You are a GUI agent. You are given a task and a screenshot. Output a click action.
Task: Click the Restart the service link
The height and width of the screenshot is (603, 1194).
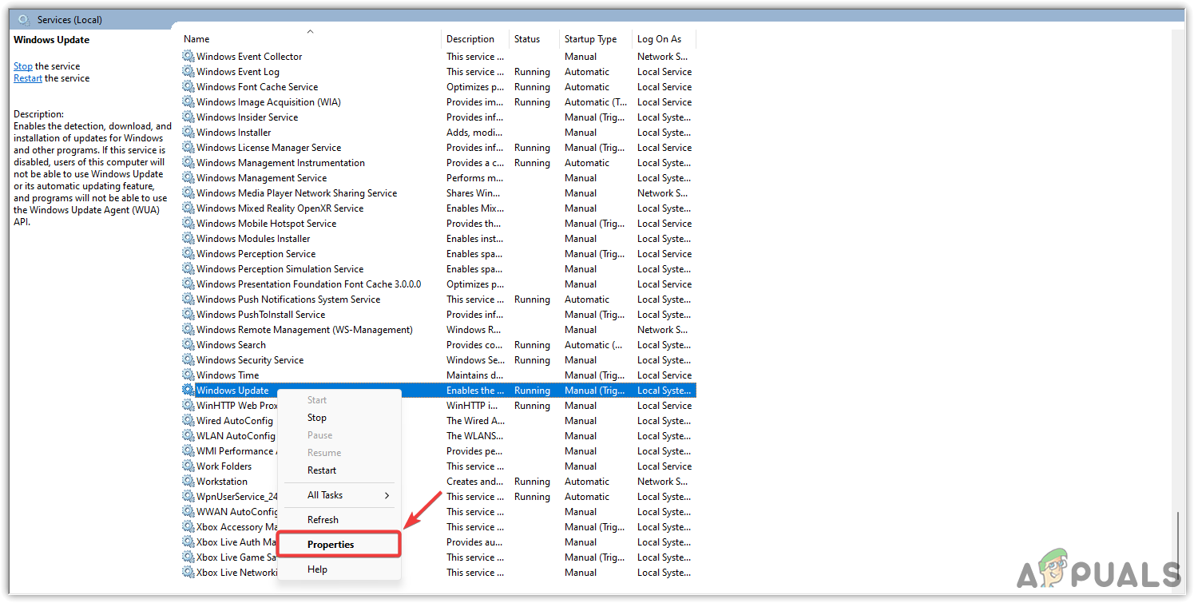tap(28, 78)
